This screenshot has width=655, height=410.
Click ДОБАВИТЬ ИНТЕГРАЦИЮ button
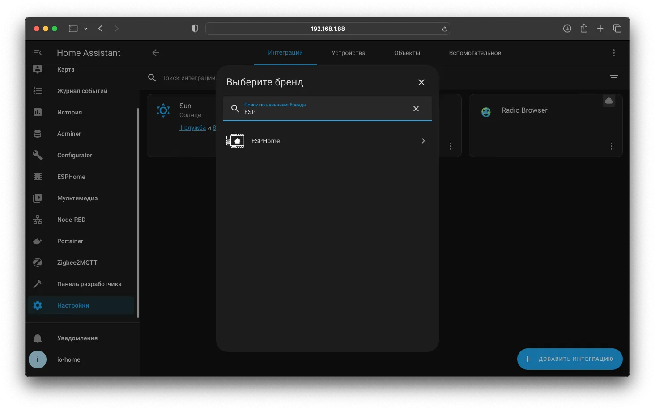click(570, 359)
